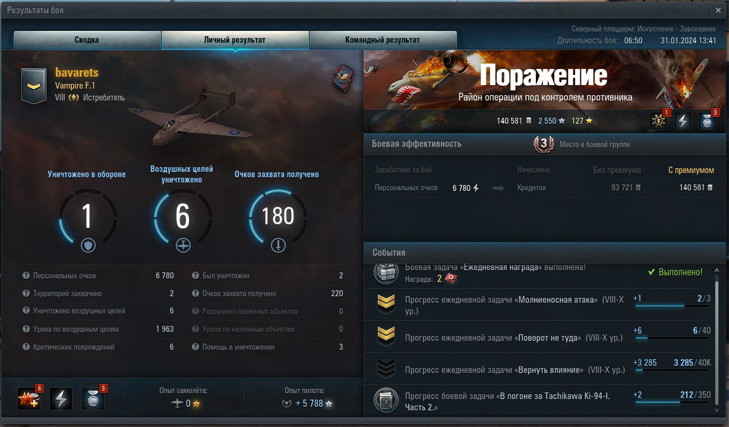Switch to Командный результат tab
Screen dimensions: 729x427
[383, 40]
